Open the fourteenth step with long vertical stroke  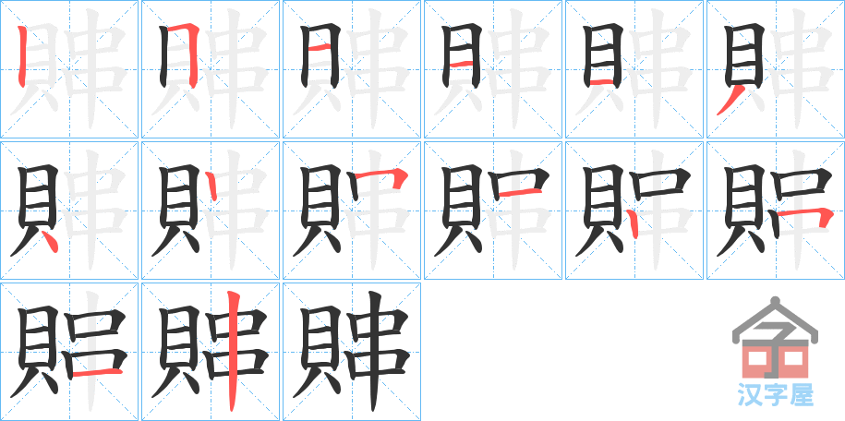(x=211, y=352)
